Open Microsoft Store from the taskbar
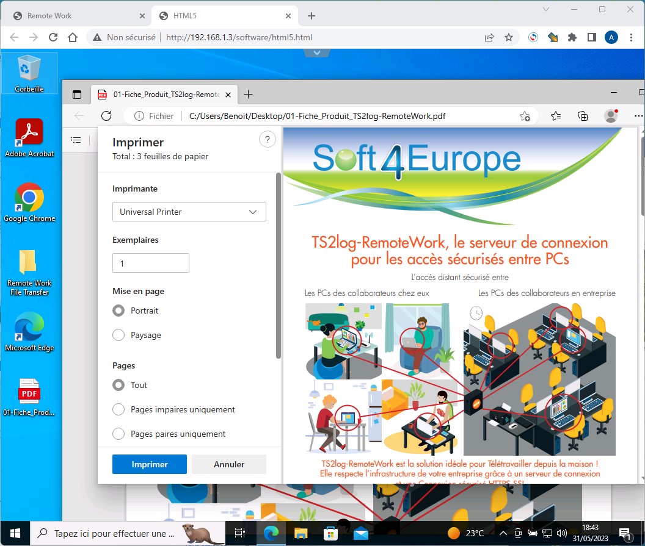645x546 pixels. (x=330, y=533)
